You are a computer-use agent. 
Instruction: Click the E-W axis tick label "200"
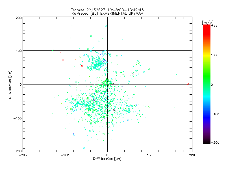(192, 155)
